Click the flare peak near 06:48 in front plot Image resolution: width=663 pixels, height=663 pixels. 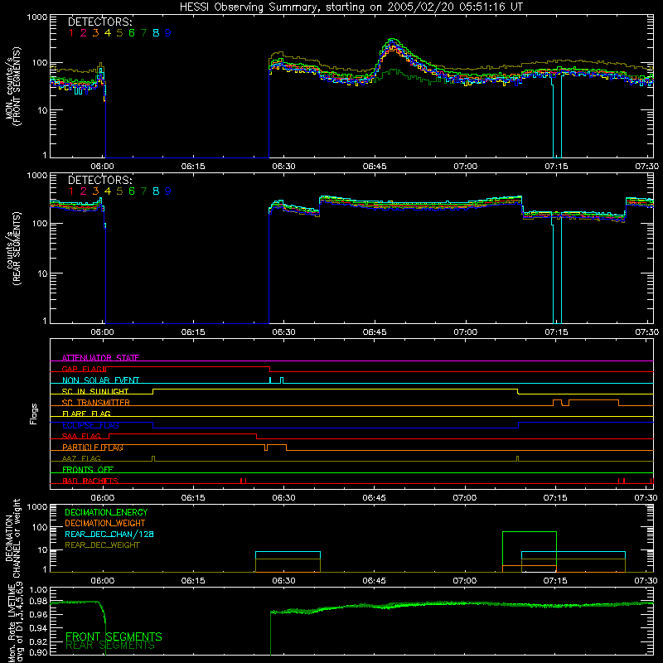pos(393,41)
